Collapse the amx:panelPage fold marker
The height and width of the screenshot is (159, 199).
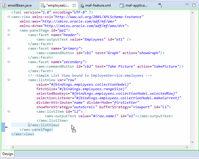pyautogui.click(x=9, y=30)
